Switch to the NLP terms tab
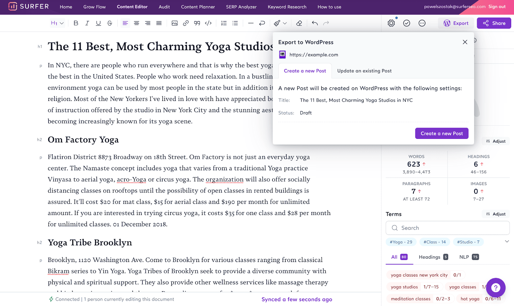Viewport: 514px width, 306px height. (469, 257)
